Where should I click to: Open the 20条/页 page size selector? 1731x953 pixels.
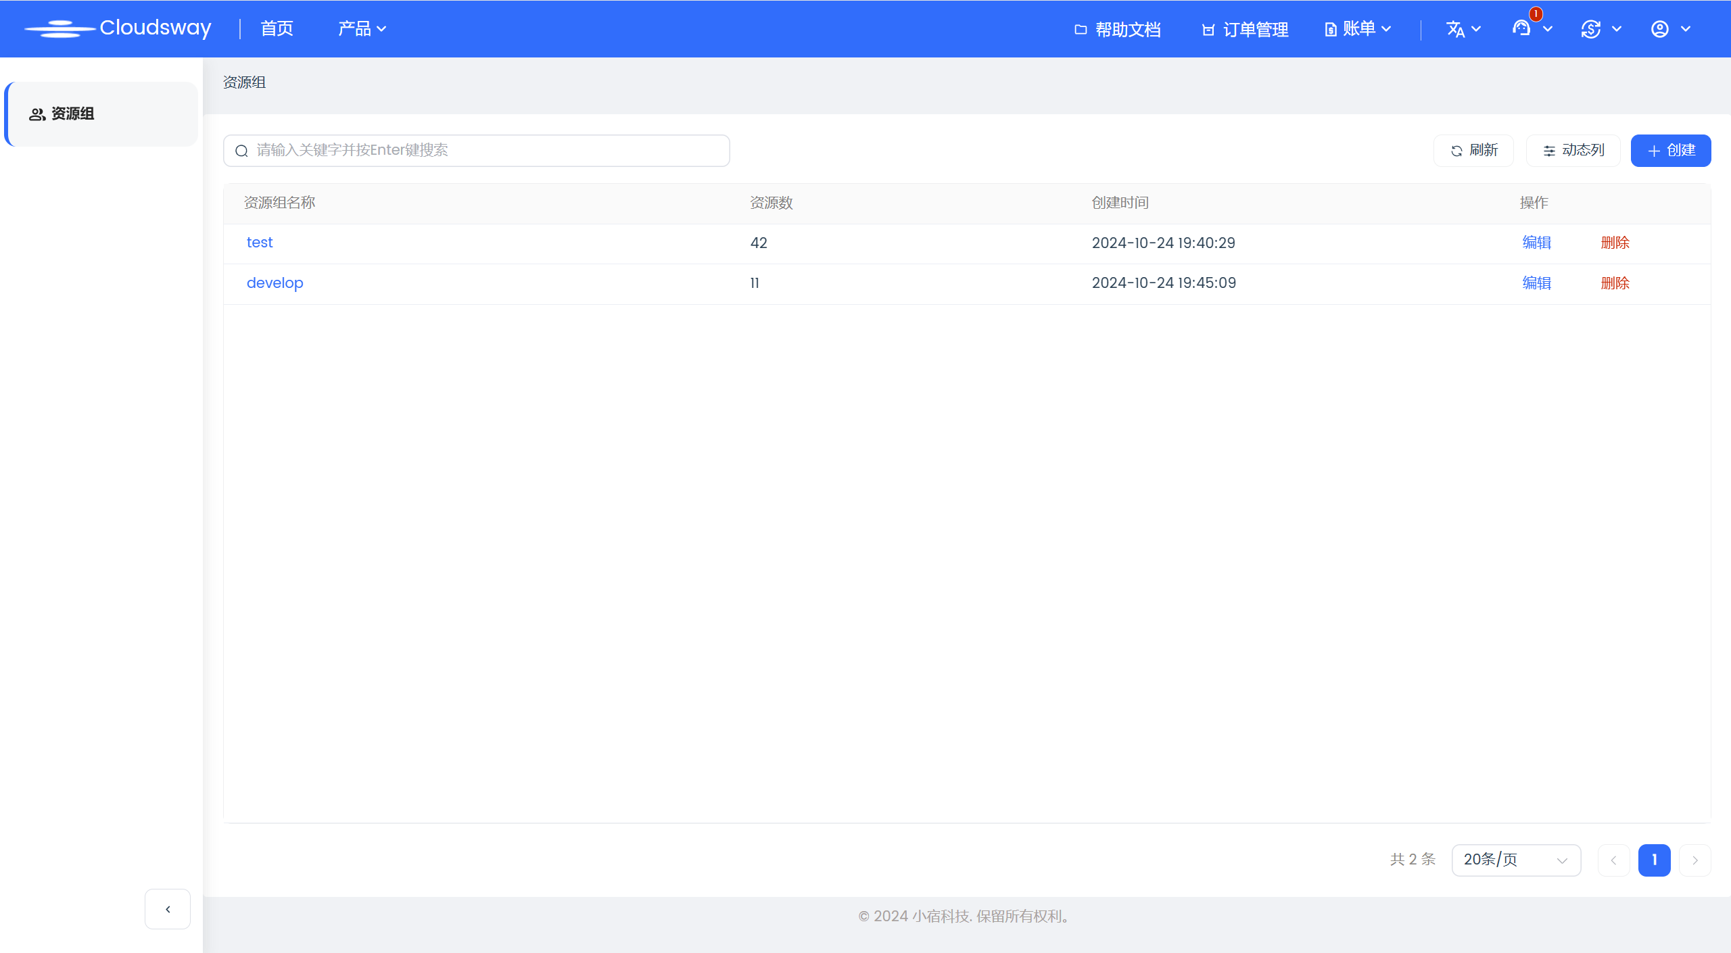pos(1515,860)
